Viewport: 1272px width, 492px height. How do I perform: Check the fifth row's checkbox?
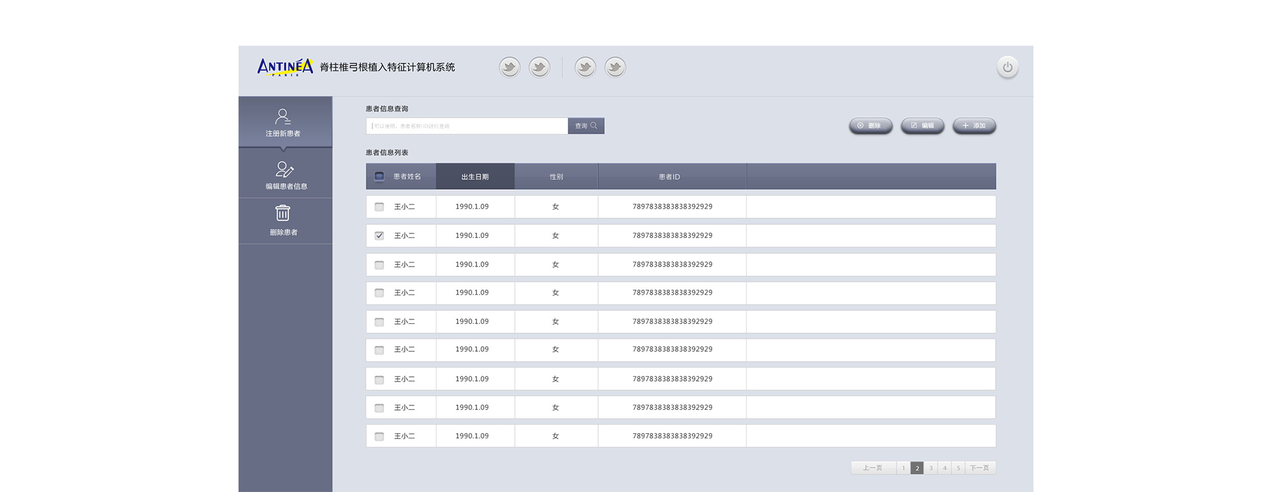pyautogui.click(x=379, y=321)
